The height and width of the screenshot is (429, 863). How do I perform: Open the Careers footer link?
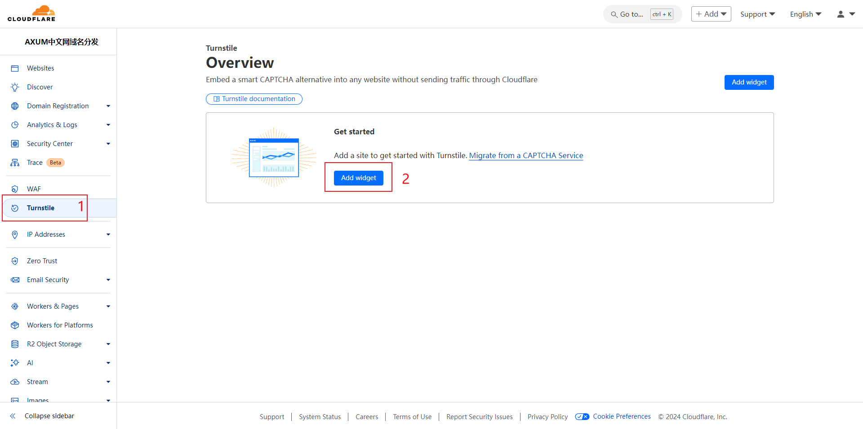click(367, 417)
